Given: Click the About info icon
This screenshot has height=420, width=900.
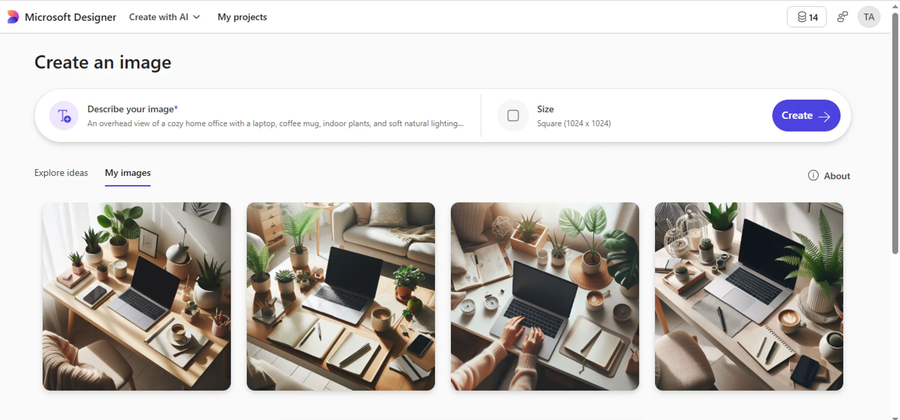Looking at the screenshot, I should [x=813, y=175].
